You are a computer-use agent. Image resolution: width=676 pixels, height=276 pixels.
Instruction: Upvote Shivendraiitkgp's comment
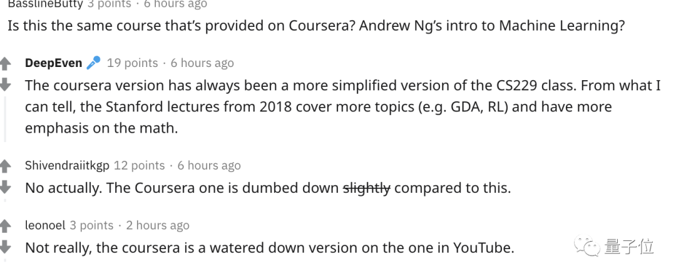pos(5,166)
